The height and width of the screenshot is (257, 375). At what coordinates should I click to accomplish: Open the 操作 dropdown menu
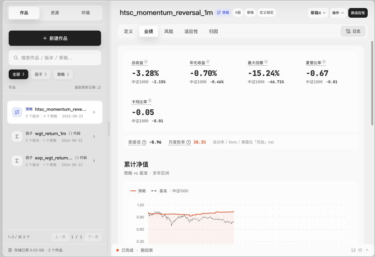338,13
